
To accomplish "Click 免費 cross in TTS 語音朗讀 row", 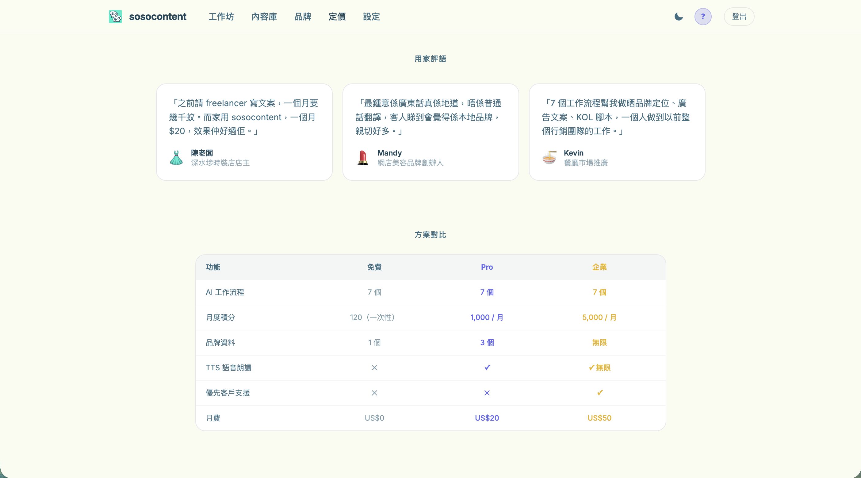I will point(374,368).
